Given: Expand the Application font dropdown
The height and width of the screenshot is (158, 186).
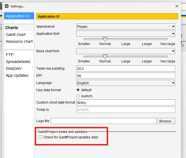Looking at the screenshot, I should 126,34.
